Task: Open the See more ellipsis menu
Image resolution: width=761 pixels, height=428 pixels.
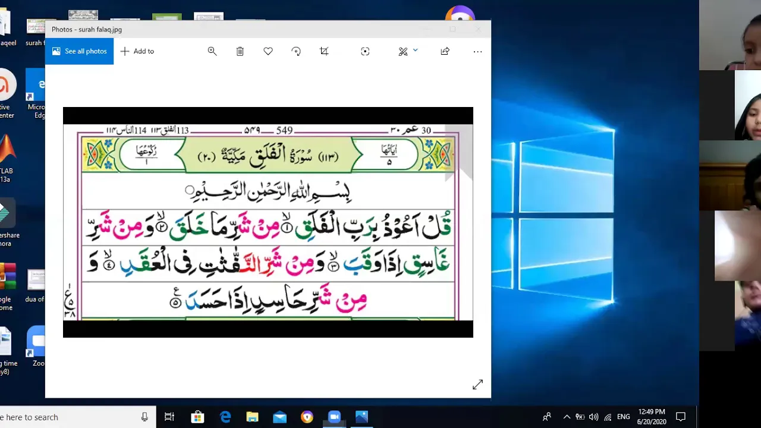Action: pyautogui.click(x=477, y=51)
